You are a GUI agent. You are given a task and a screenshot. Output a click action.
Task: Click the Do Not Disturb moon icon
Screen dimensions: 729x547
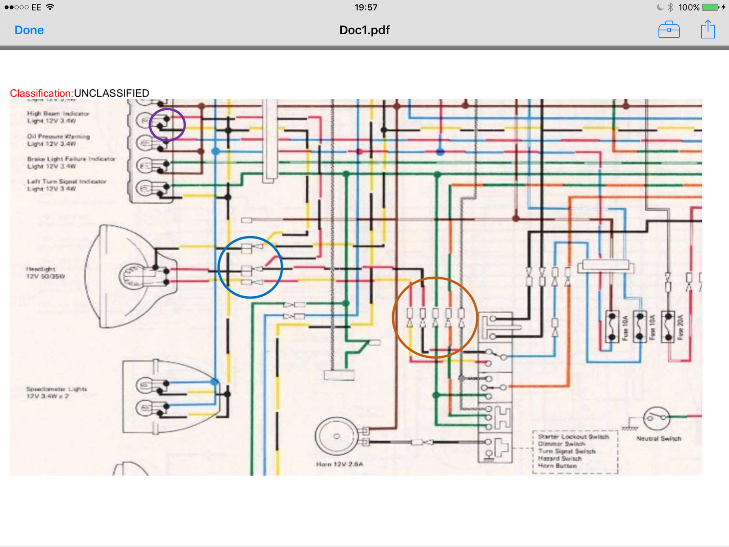click(x=660, y=7)
